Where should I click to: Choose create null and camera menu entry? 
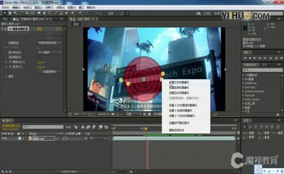click(x=186, y=93)
